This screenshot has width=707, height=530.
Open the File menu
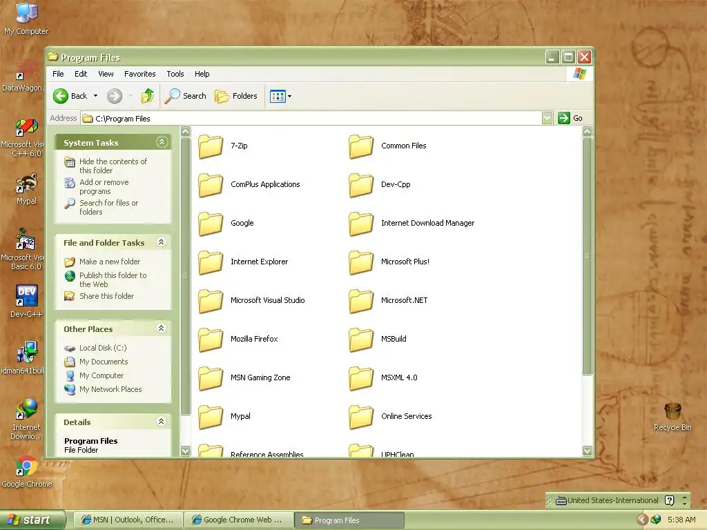point(58,74)
